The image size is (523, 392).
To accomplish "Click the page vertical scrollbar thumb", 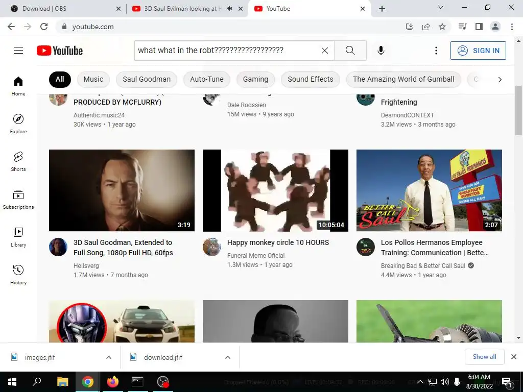I will point(518,110).
